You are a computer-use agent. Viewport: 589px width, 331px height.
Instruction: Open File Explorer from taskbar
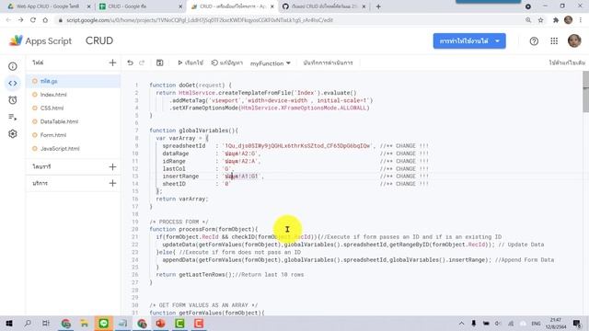click(x=84, y=323)
